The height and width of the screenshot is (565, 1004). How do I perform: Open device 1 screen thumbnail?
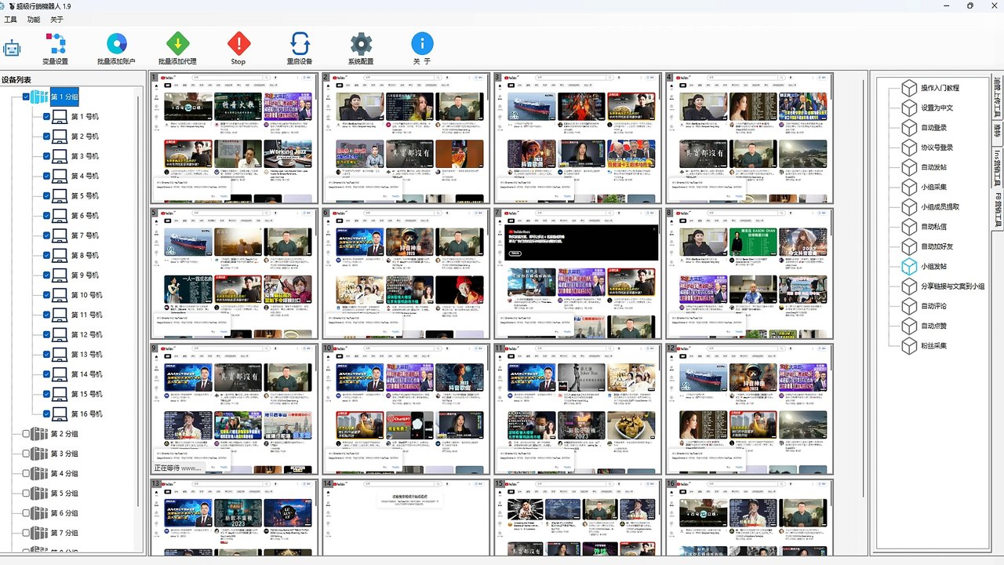(x=234, y=138)
